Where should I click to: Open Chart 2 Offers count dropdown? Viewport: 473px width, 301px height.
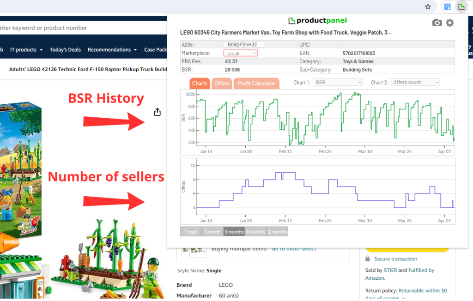[x=415, y=82]
